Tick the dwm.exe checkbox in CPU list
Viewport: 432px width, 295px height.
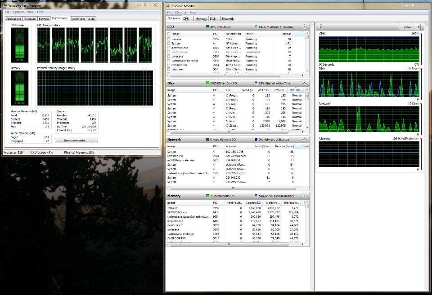coord(169,57)
